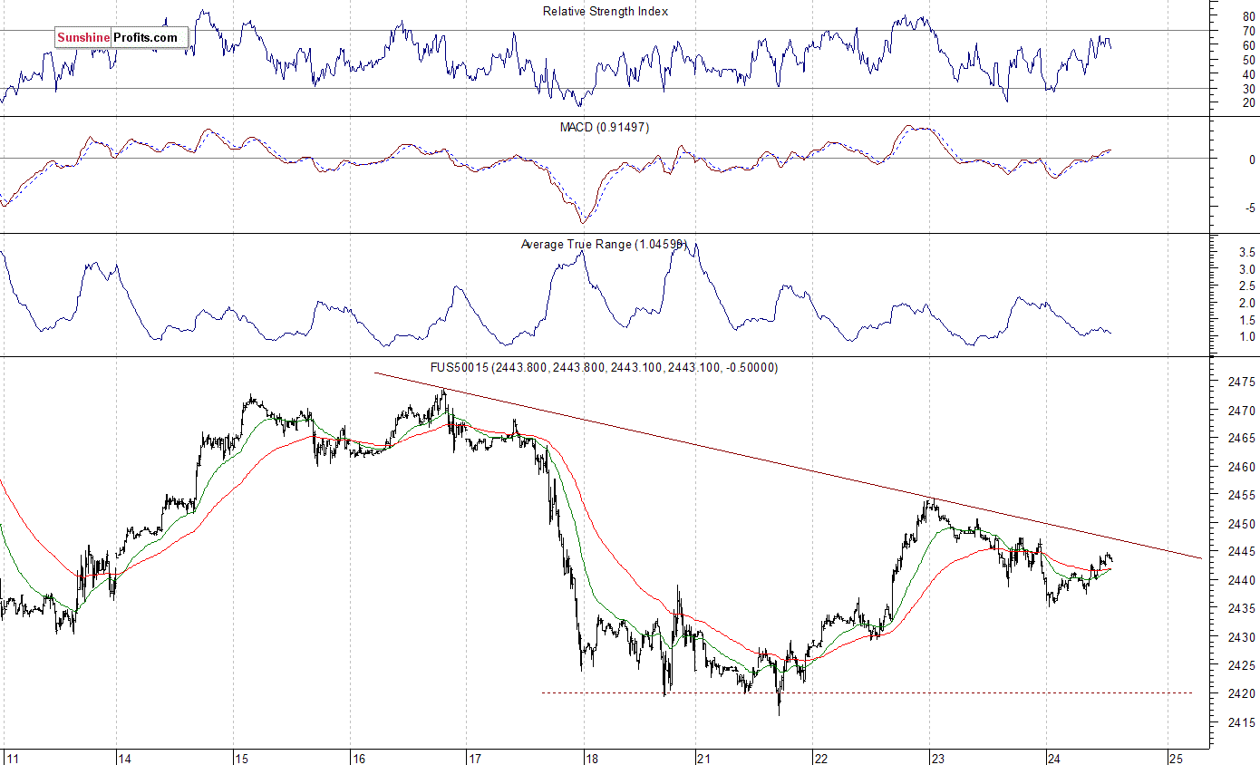Click the ATR 1.5 axis value
The height and width of the screenshot is (765, 1260).
(1247, 320)
